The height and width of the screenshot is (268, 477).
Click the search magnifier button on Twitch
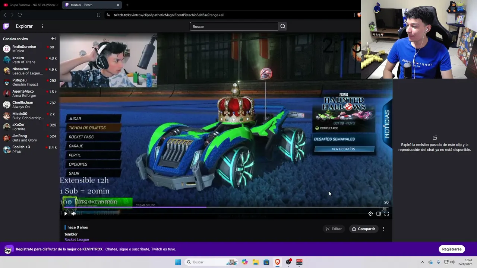pyautogui.click(x=283, y=26)
